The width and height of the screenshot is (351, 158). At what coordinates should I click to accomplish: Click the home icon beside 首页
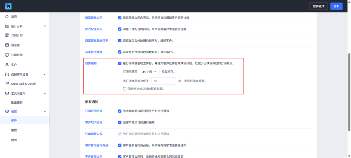click(x=7, y=16)
